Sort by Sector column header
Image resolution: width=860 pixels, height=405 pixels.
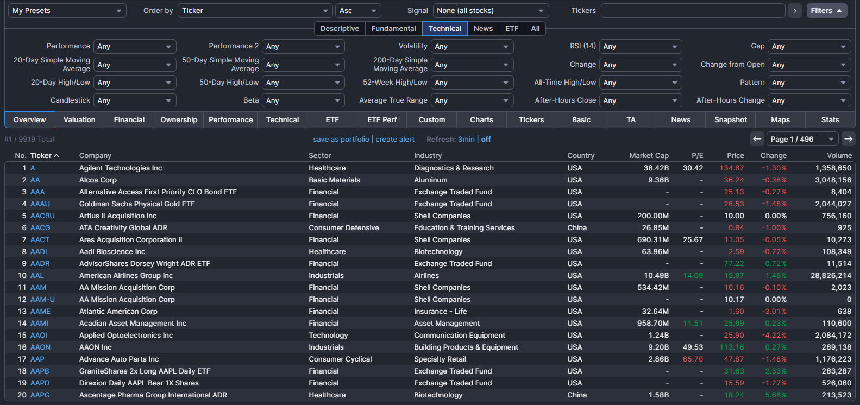click(x=320, y=156)
